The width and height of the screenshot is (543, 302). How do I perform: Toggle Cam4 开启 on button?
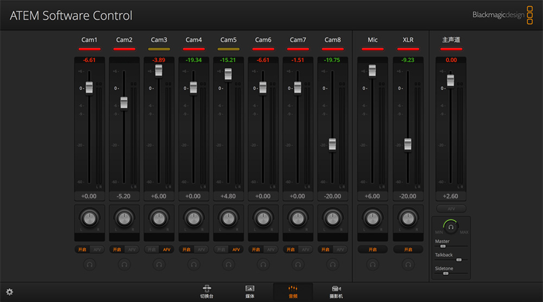click(x=186, y=249)
